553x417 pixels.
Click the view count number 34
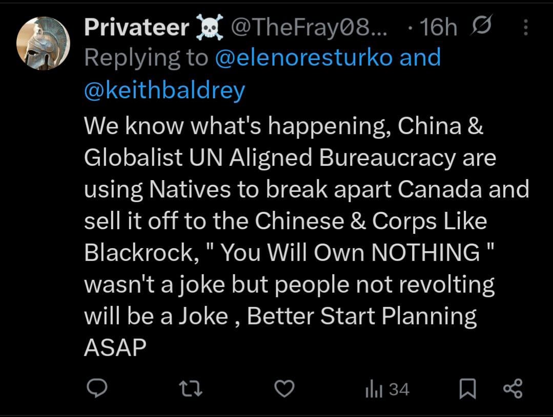pos(399,390)
